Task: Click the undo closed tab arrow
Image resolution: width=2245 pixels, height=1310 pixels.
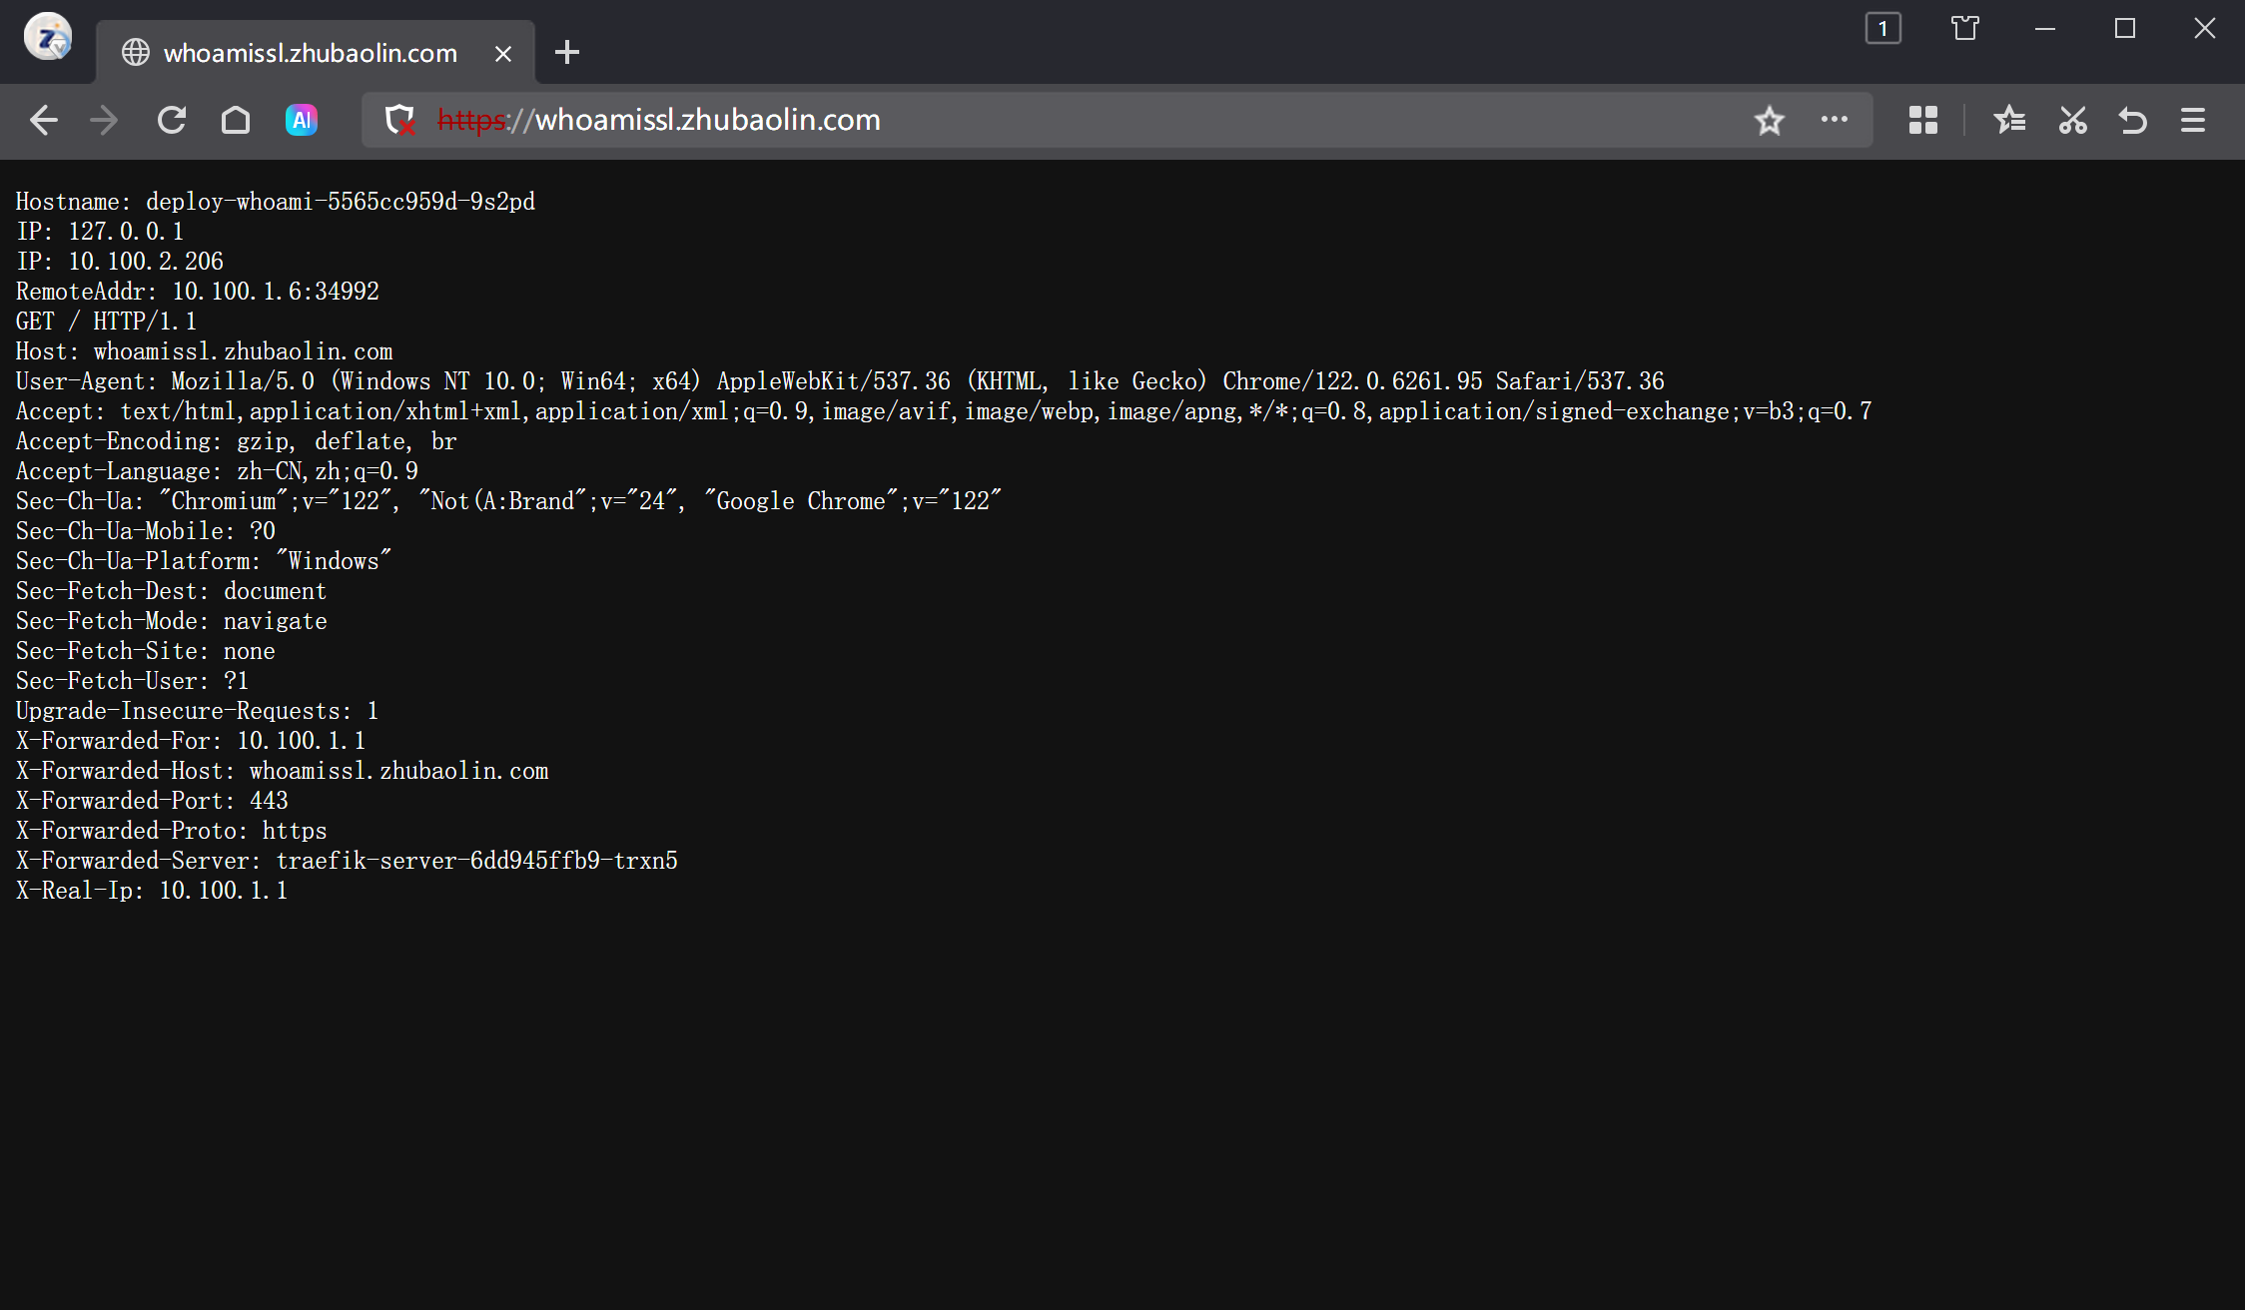Action: pos(2132,121)
